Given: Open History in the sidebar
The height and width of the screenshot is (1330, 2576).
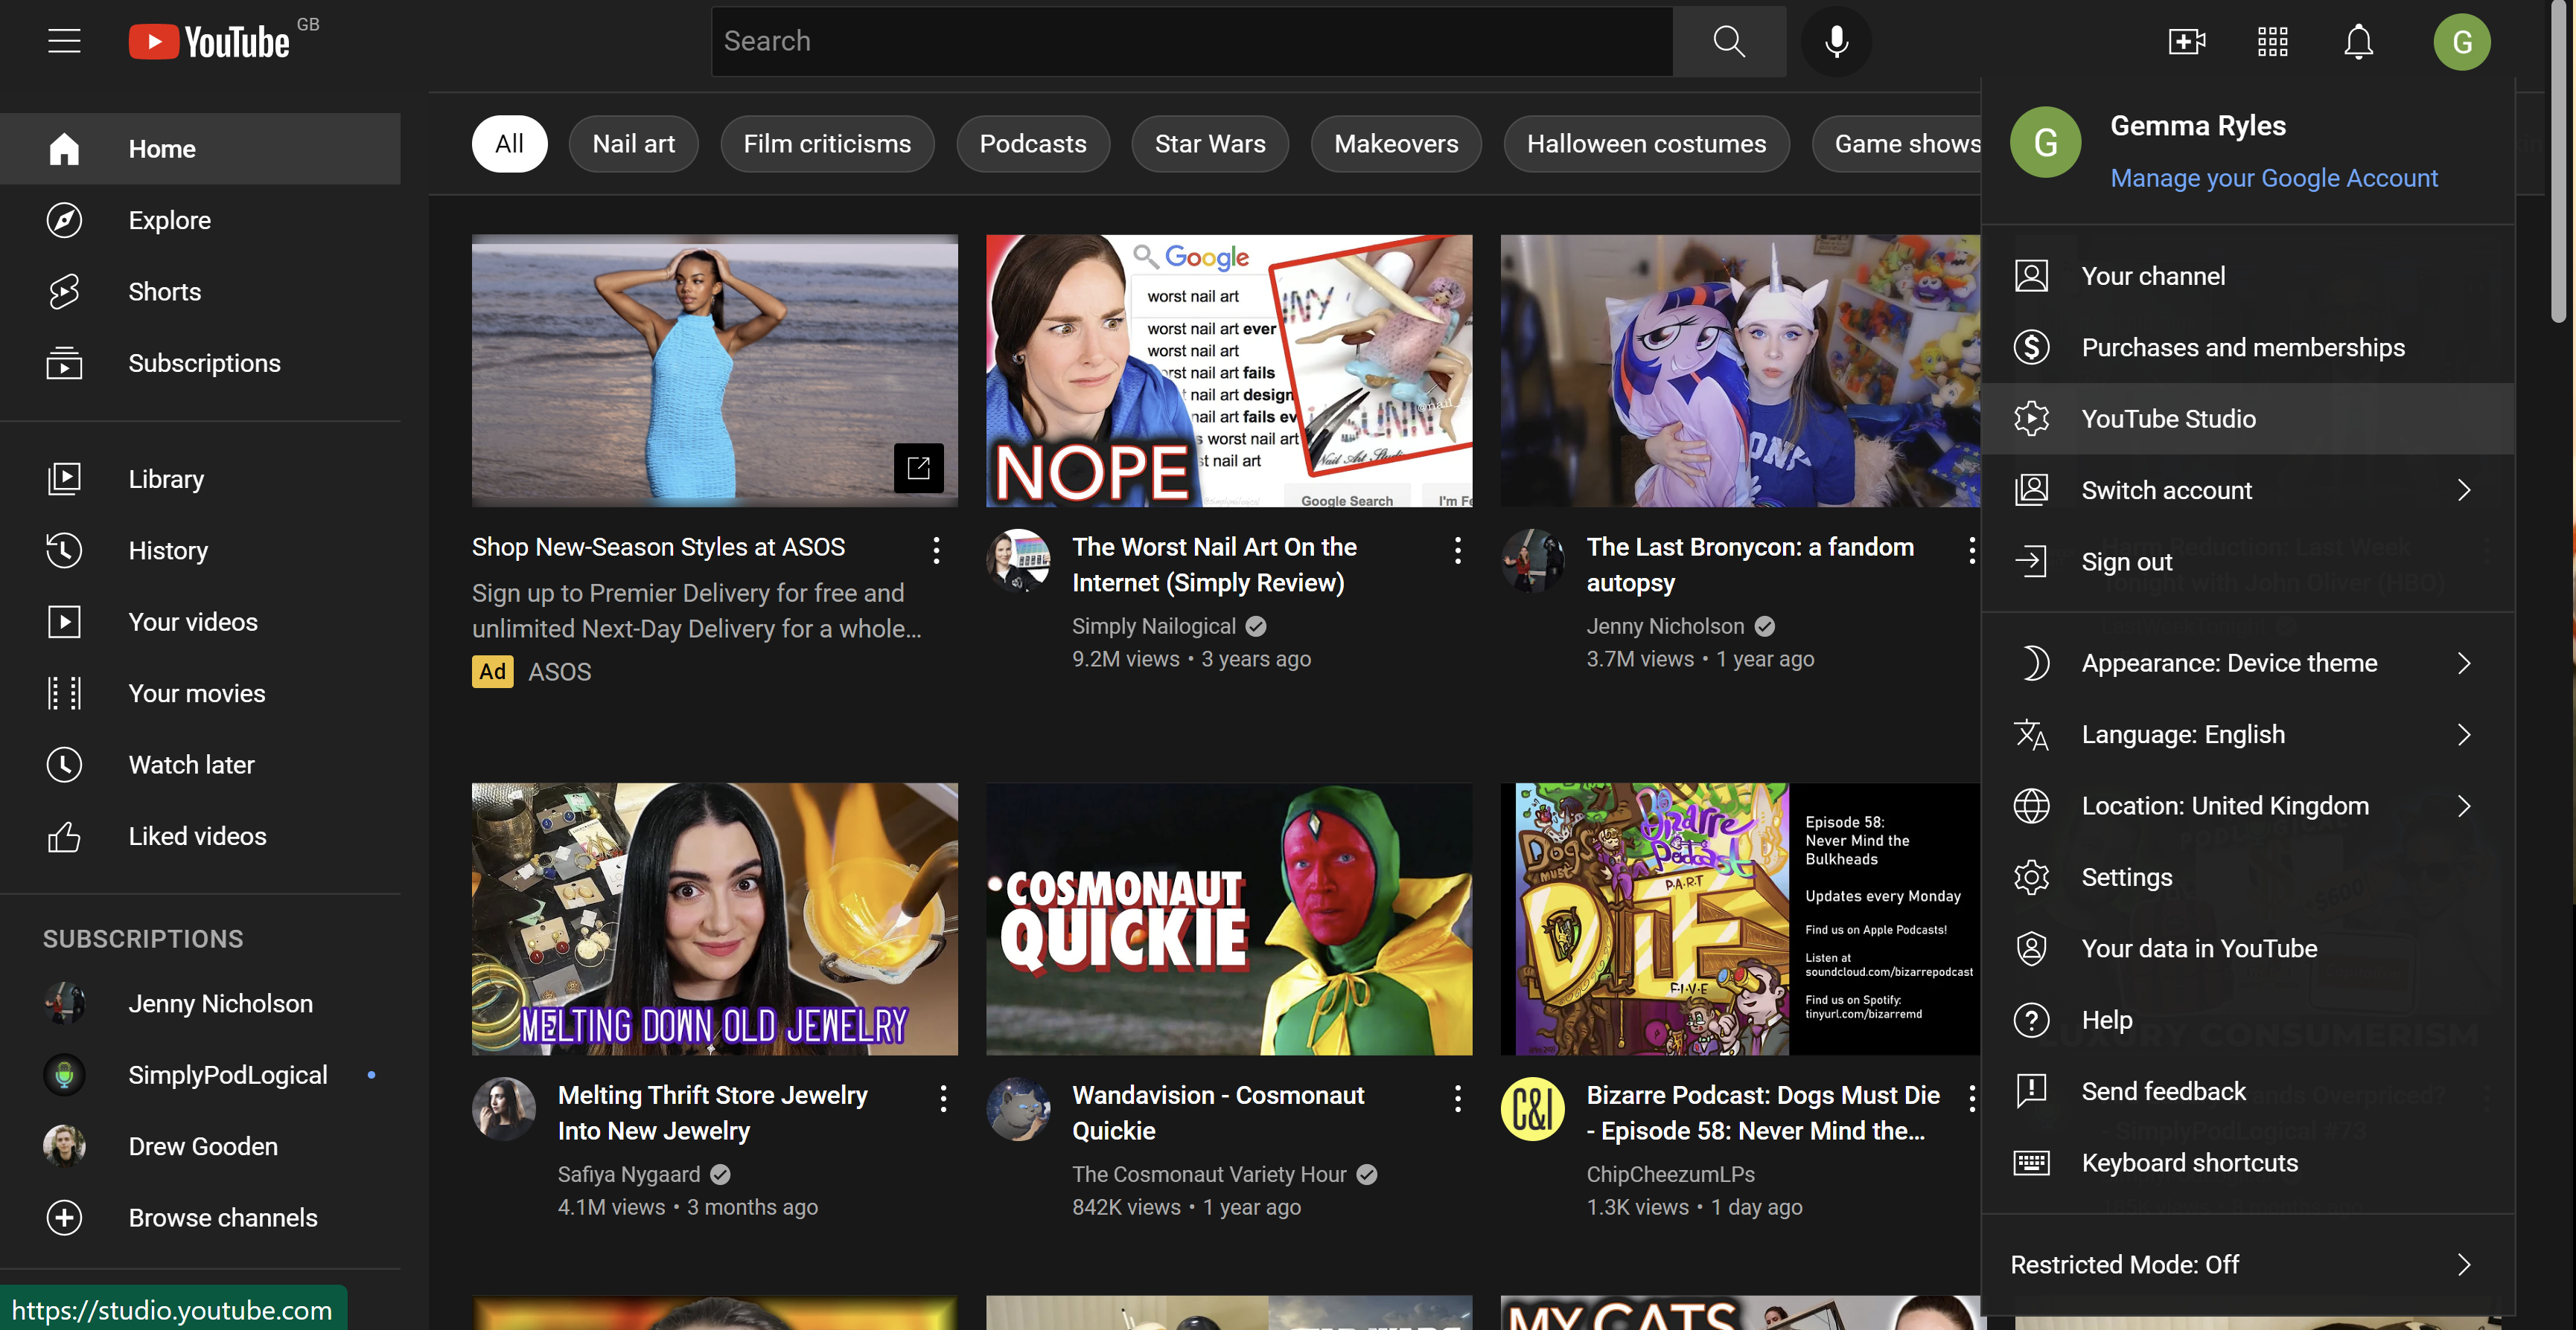Looking at the screenshot, I should pyautogui.click(x=200, y=550).
